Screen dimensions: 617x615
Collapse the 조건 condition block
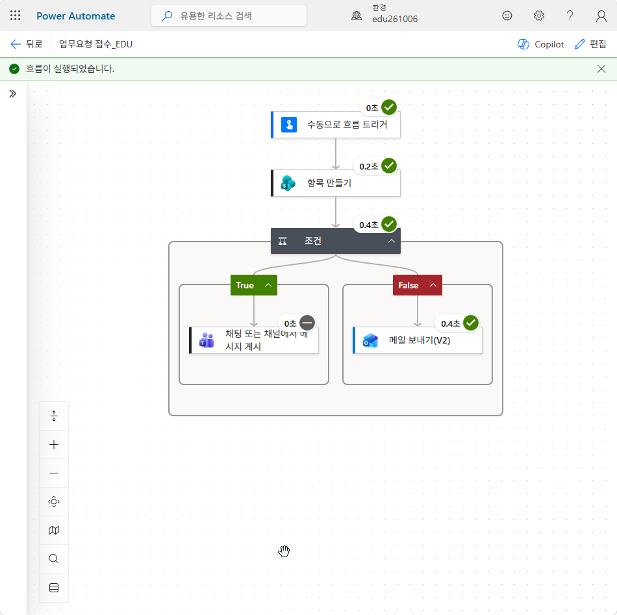click(x=391, y=241)
